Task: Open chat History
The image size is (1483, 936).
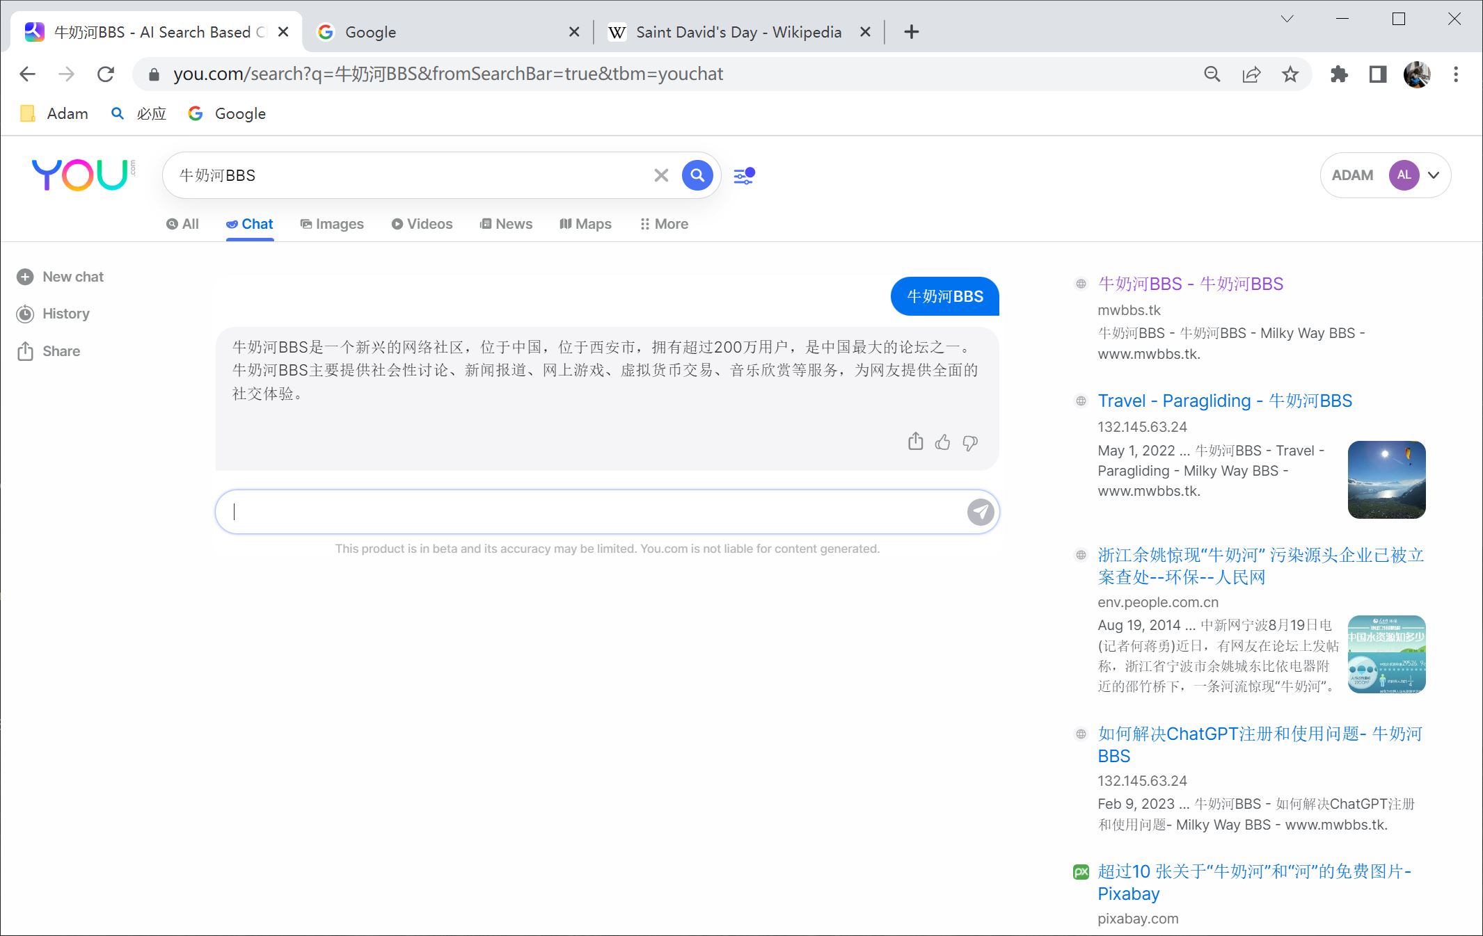Action: click(x=53, y=314)
